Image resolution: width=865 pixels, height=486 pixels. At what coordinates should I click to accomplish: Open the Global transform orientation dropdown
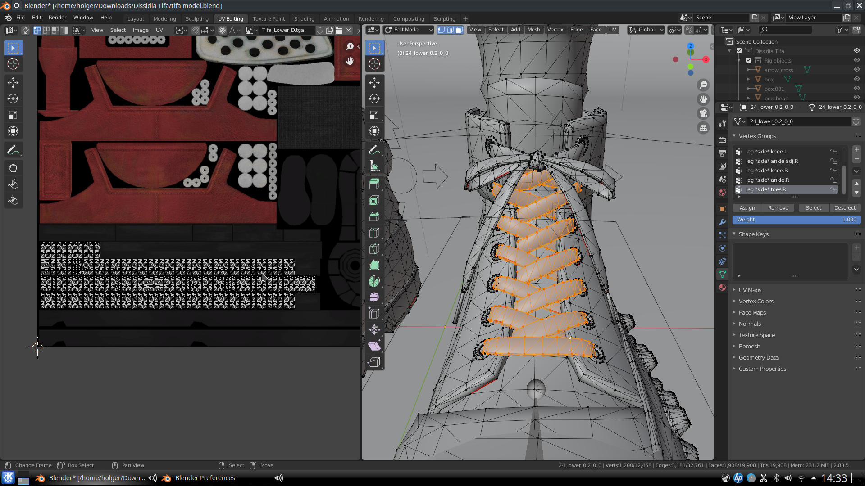point(647,30)
